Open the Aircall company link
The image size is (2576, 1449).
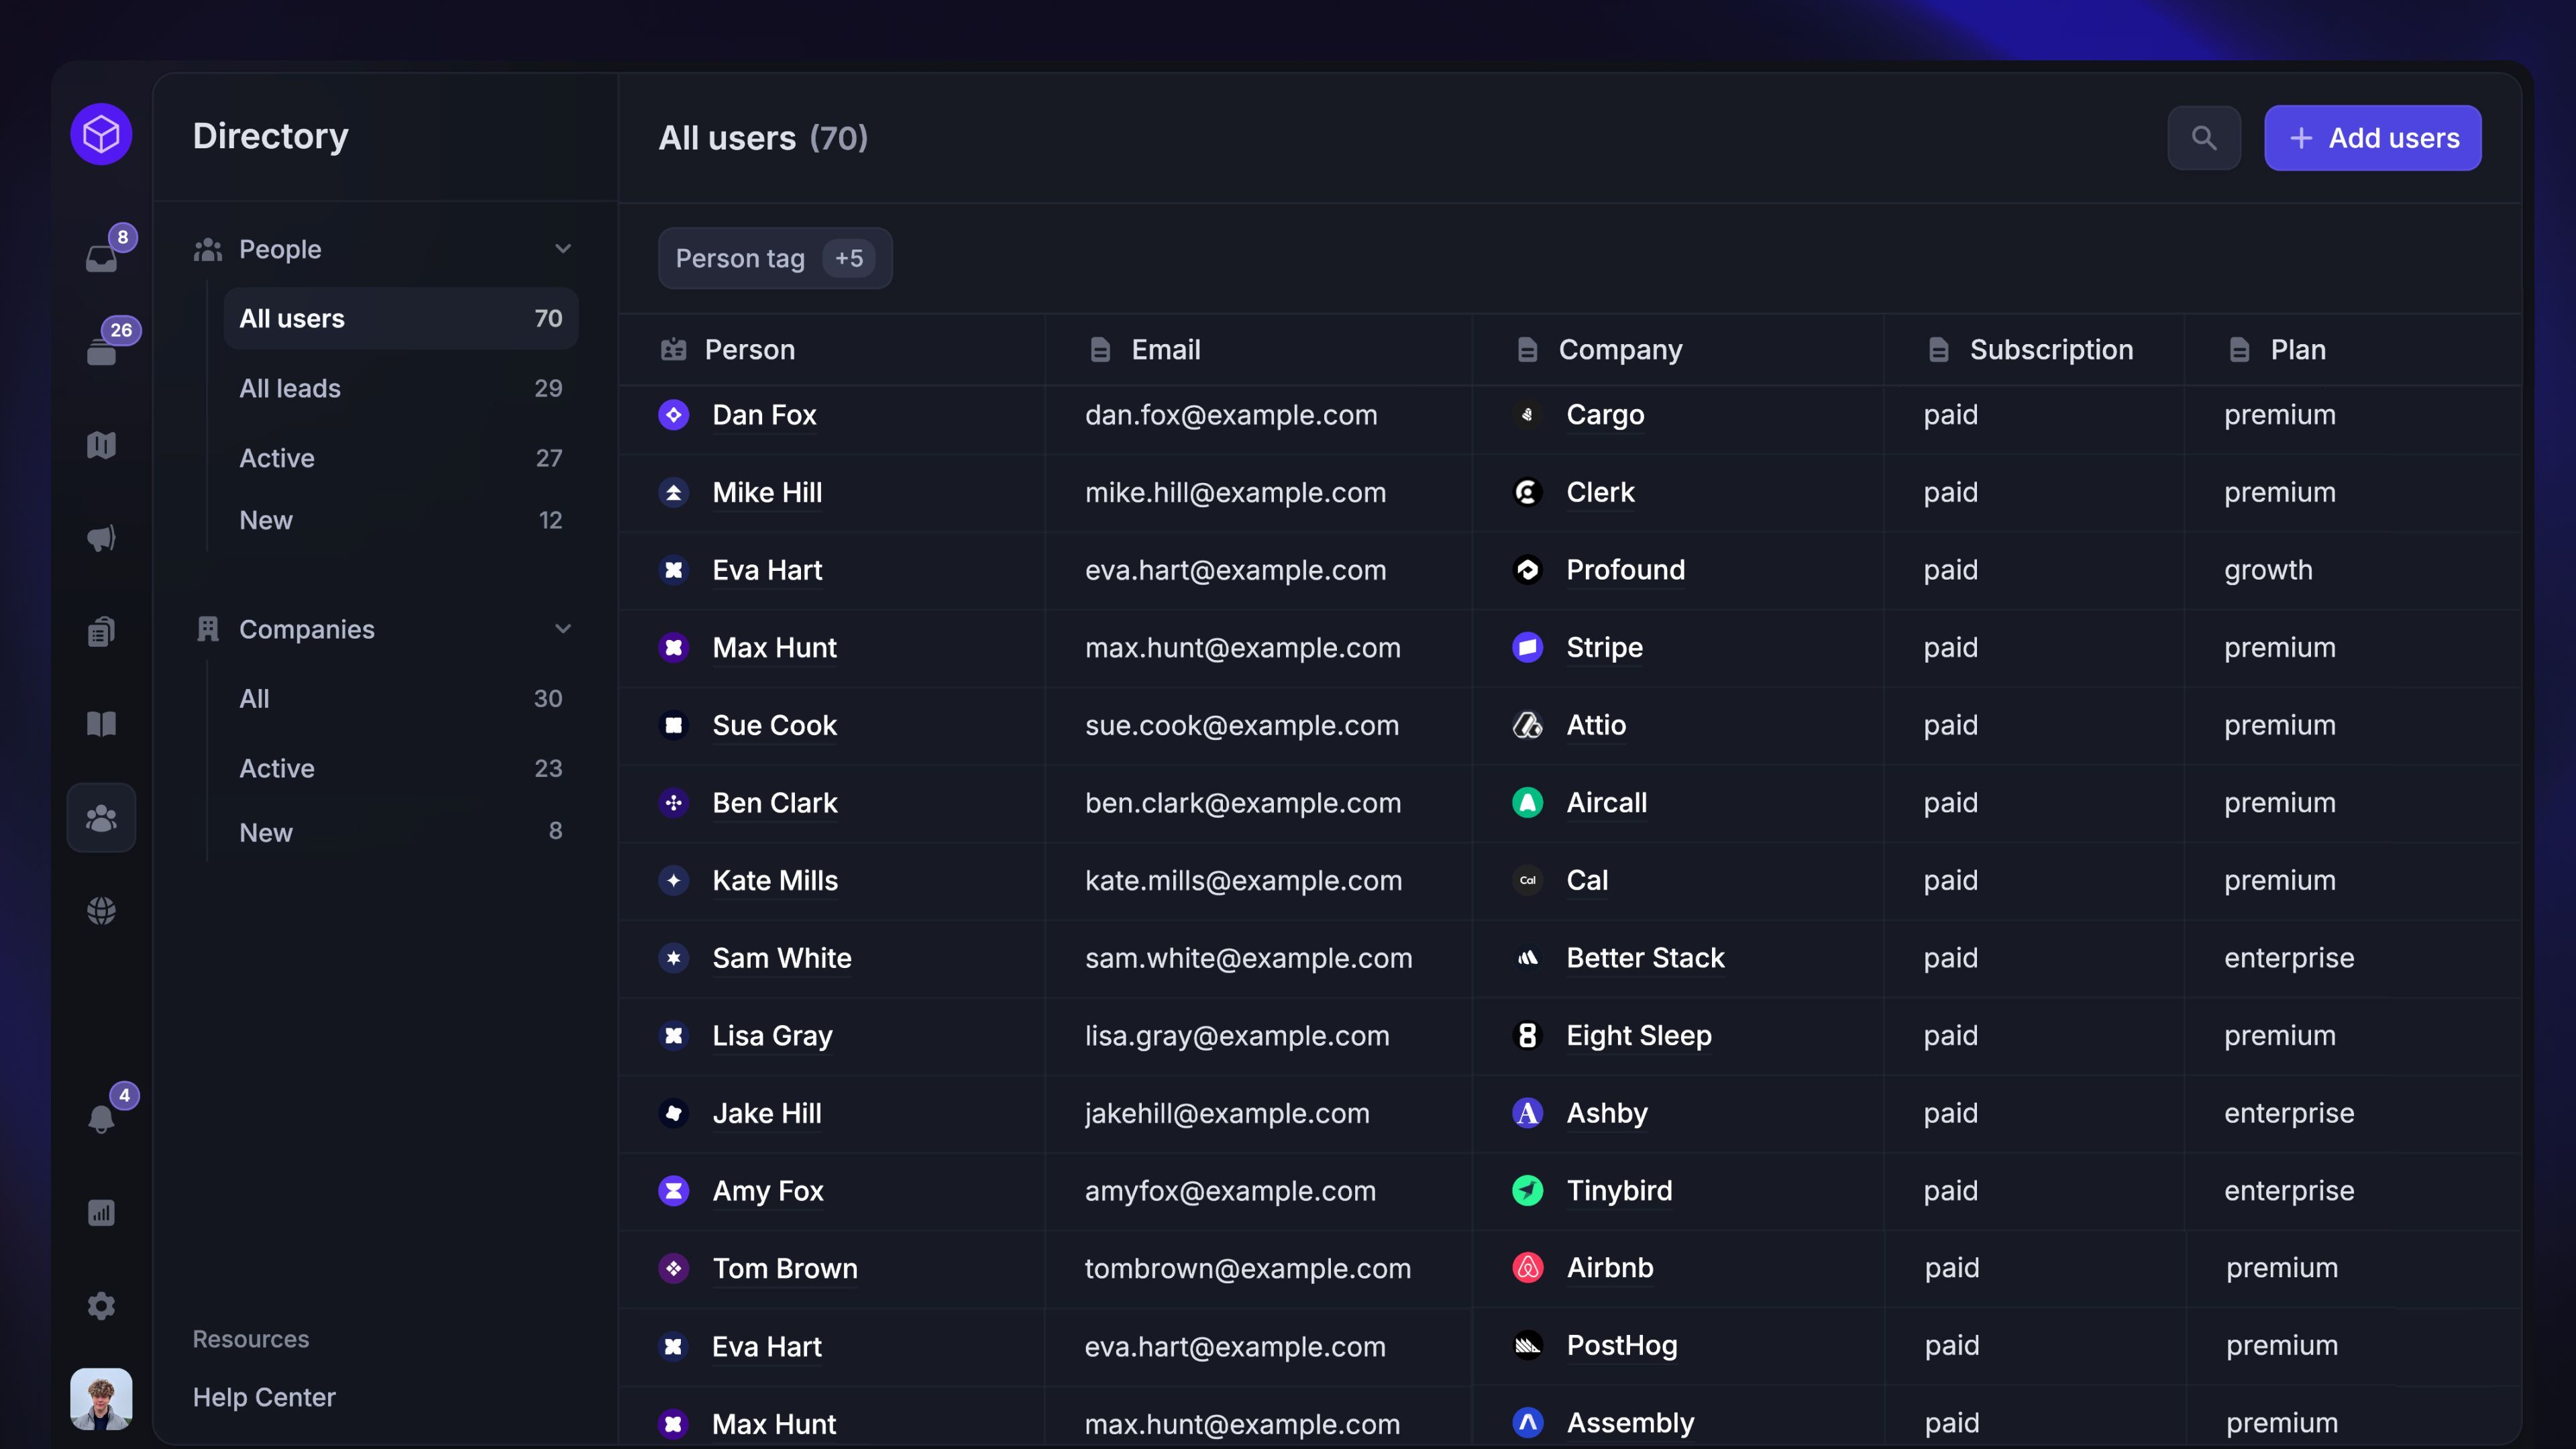click(x=1607, y=803)
